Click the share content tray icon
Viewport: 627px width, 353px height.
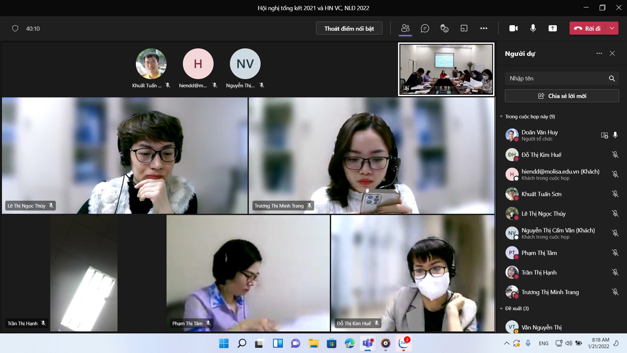pyautogui.click(x=553, y=28)
